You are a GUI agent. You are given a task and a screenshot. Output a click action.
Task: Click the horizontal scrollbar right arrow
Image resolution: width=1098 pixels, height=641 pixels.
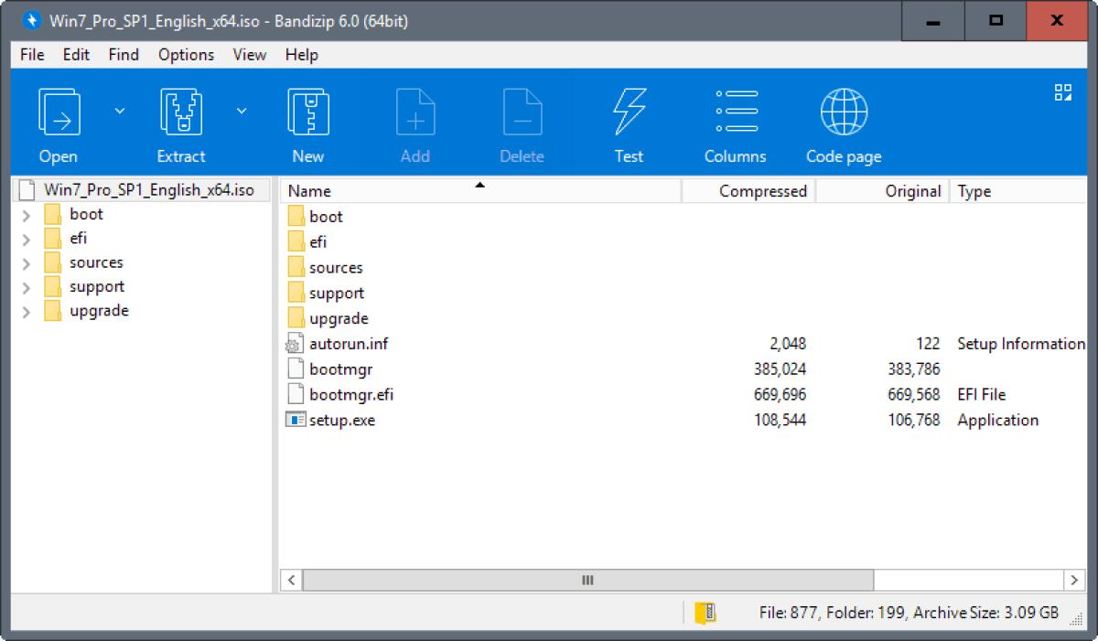(1076, 580)
